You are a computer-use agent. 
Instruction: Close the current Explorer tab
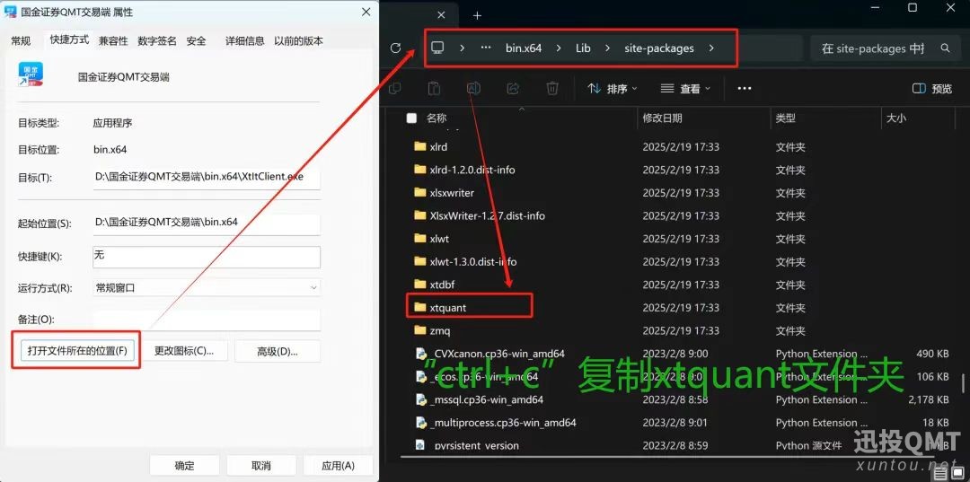[441, 15]
